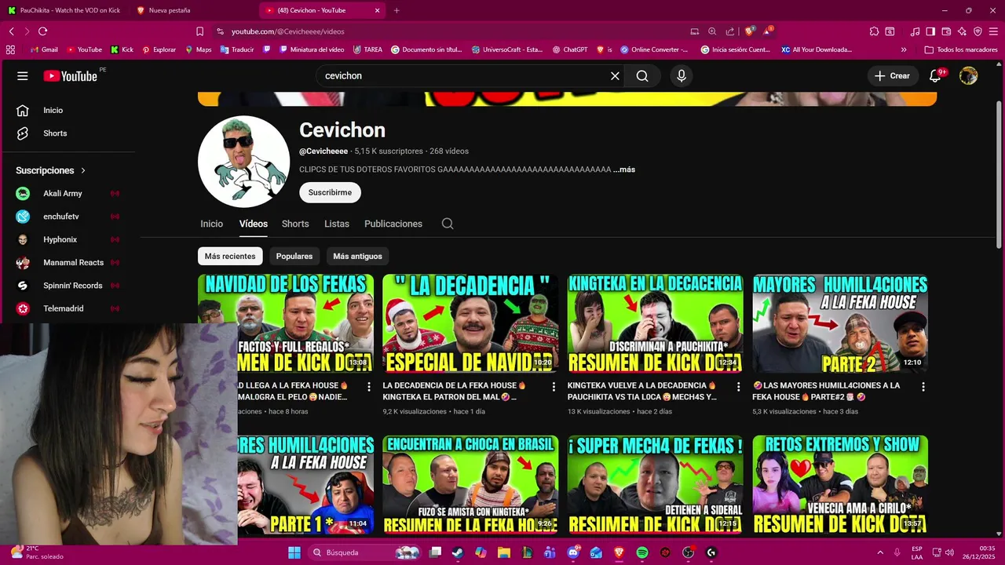Select the Más recientes filter chip
The width and height of the screenshot is (1005, 565).
pyautogui.click(x=230, y=256)
